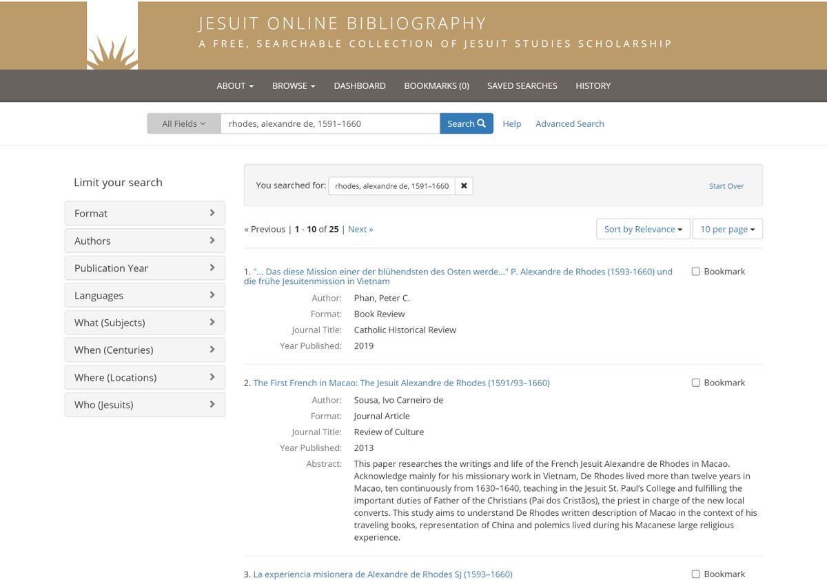The height and width of the screenshot is (582, 827).
Task: Expand the Publication Year filter
Action: pyautogui.click(x=145, y=268)
